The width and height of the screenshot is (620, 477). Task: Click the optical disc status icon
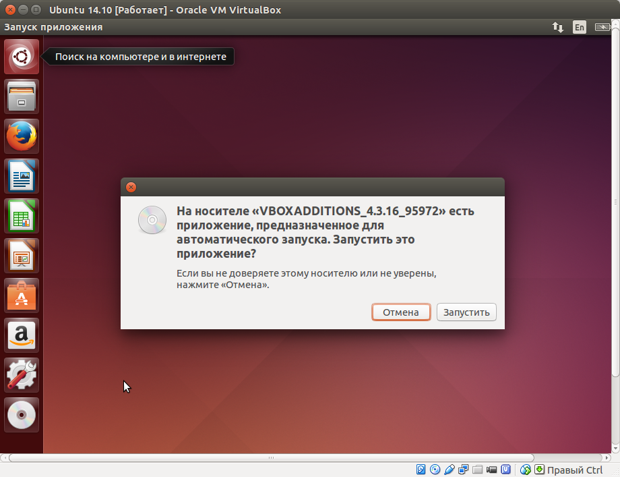point(433,469)
